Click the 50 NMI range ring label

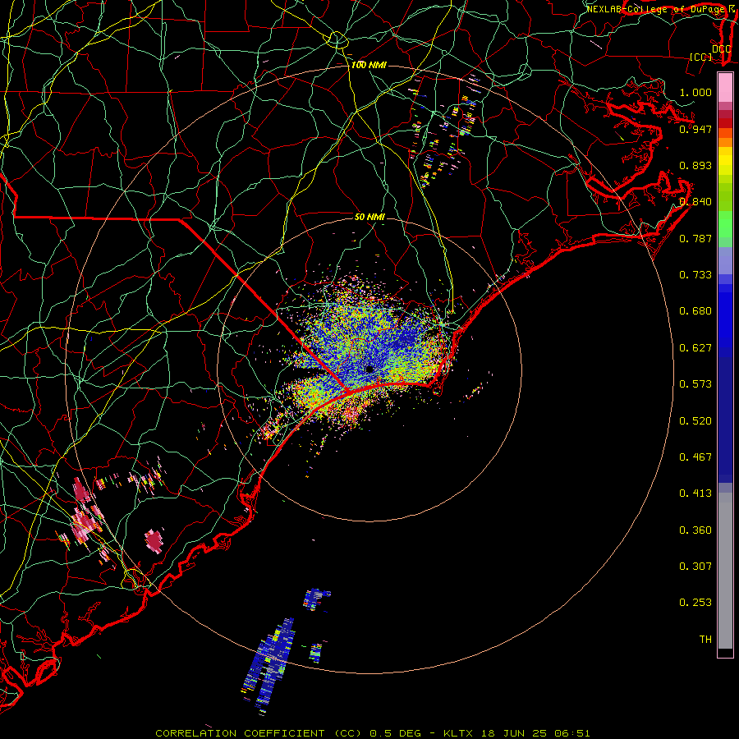369,217
